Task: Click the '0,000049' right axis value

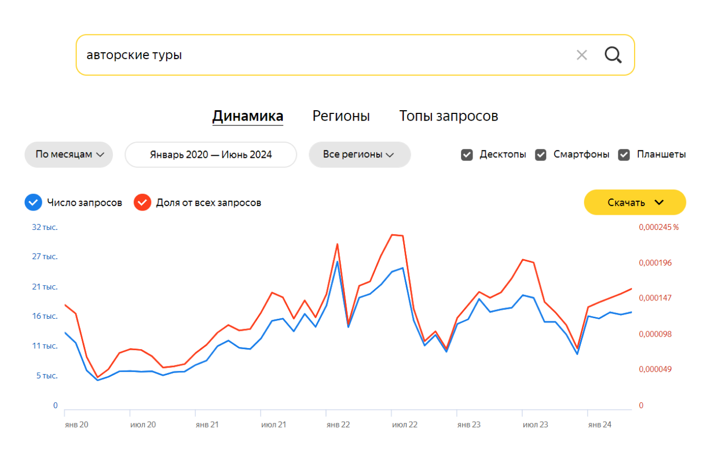Action: pos(655,369)
